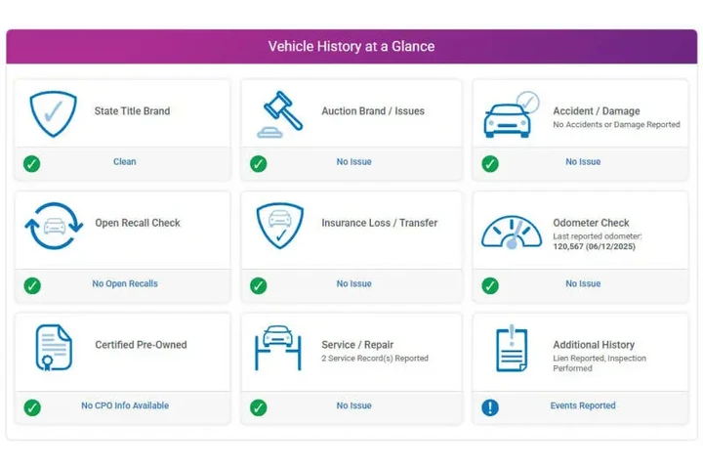The image size is (703, 469).
Task: Click No Issue under Service / Repair
Action: click(354, 405)
